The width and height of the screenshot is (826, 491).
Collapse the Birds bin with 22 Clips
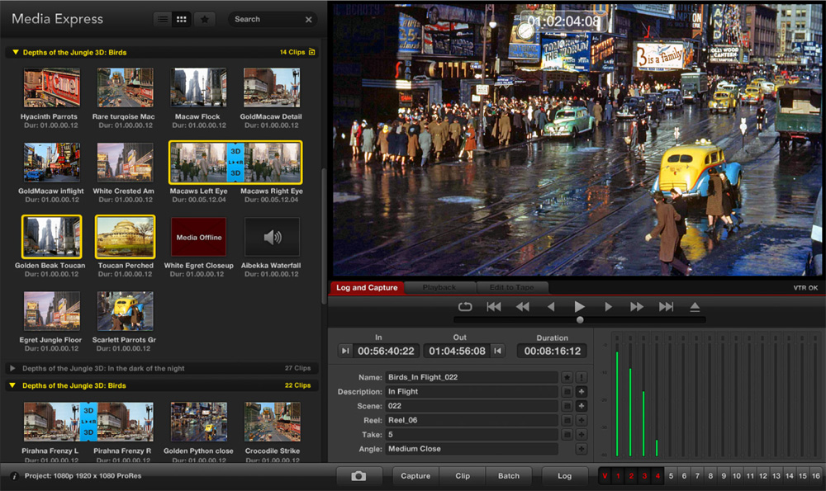click(12, 385)
